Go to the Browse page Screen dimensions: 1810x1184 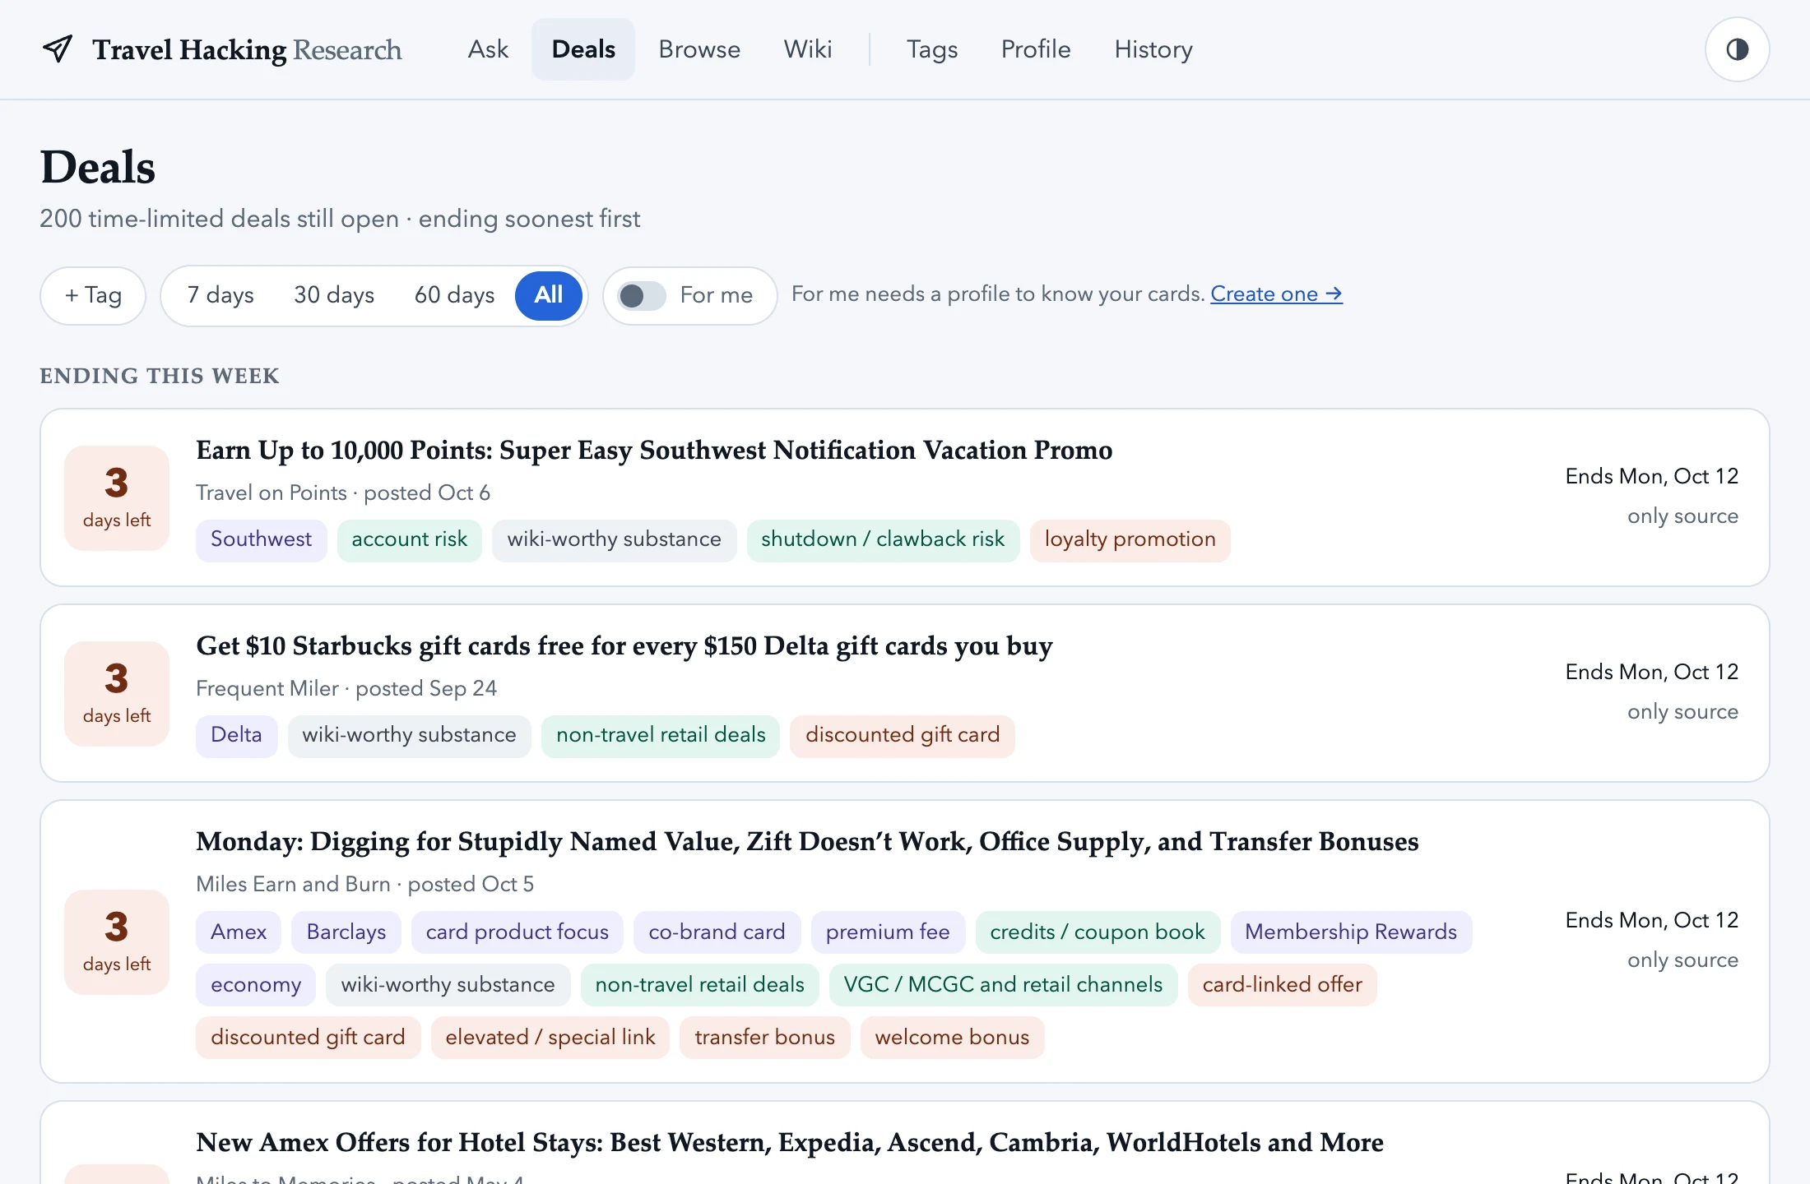click(699, 49)
